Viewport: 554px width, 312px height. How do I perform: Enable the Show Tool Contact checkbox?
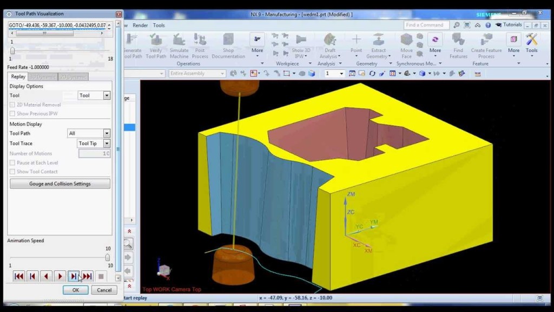(x=12, y=172)
